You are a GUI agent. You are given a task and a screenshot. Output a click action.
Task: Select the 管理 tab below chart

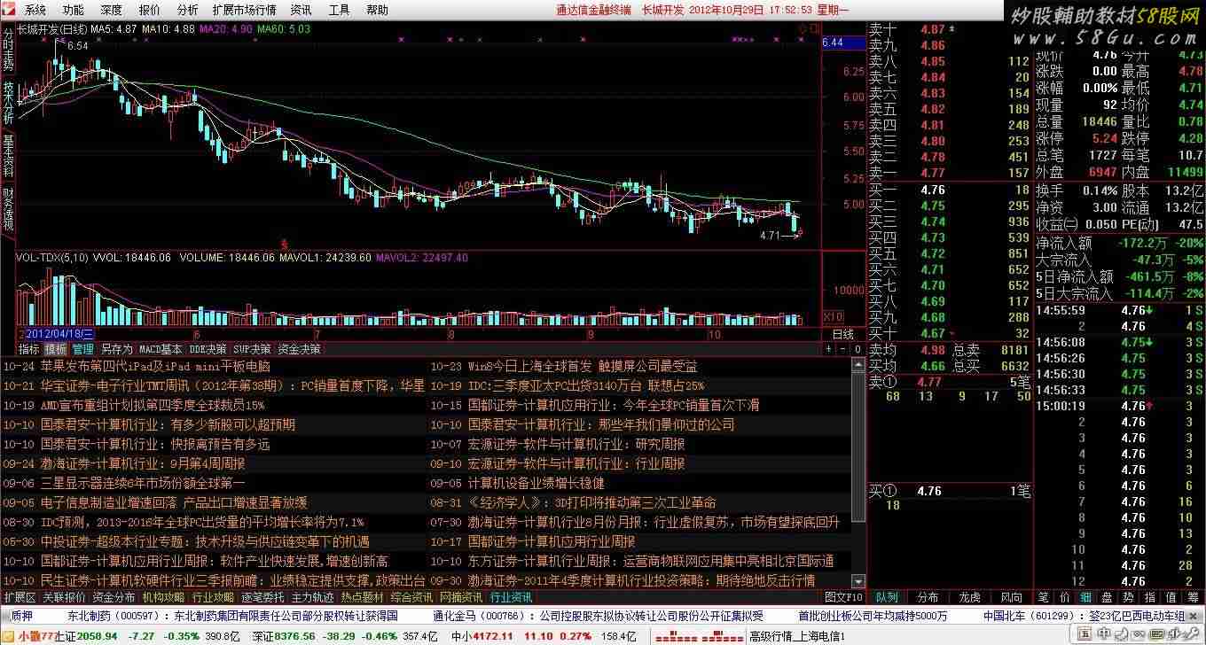click(x=83, y=349)
